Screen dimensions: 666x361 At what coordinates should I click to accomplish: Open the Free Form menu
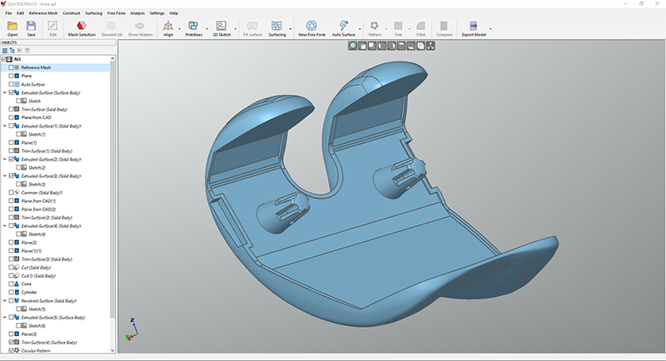pos(117,13)
